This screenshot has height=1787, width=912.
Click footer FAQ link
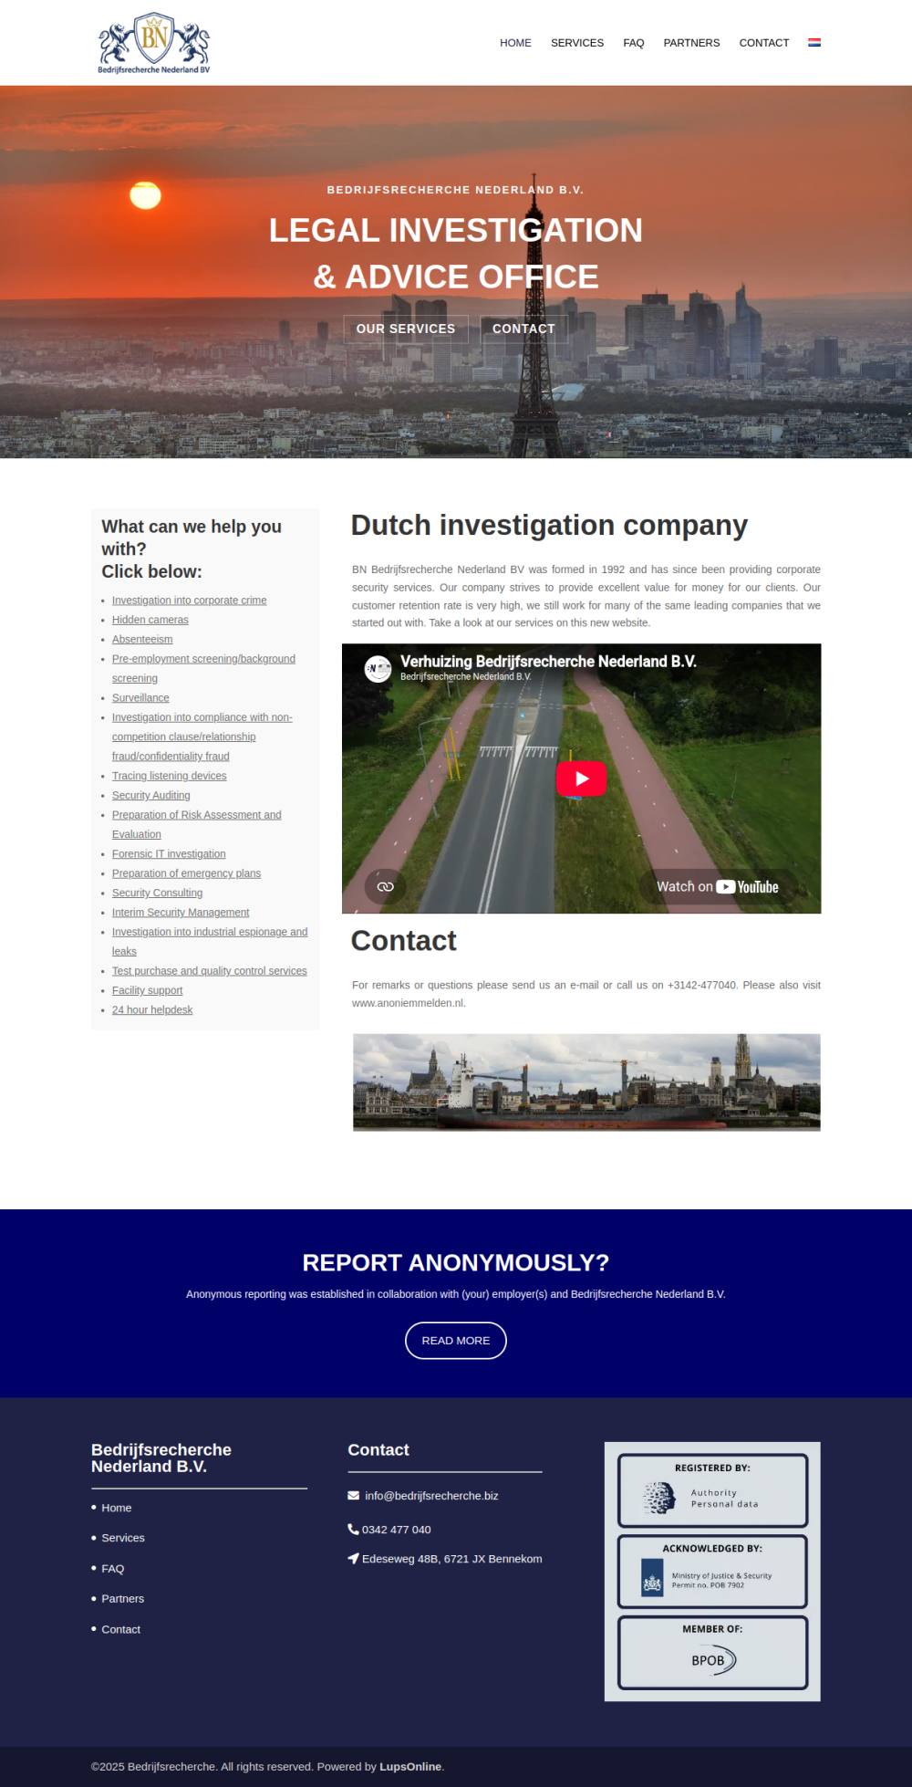[113, 1568]
